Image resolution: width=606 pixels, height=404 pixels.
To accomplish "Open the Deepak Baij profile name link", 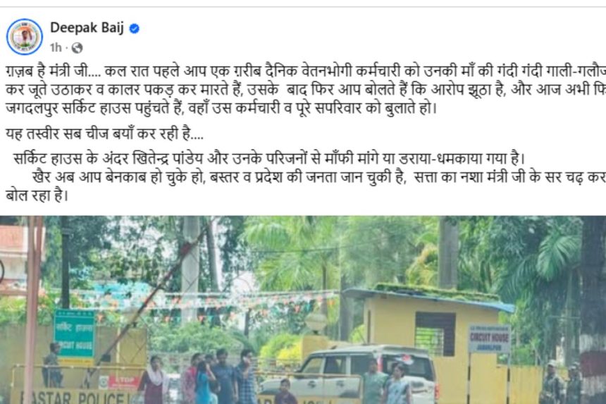I will [x=87, y=27].
